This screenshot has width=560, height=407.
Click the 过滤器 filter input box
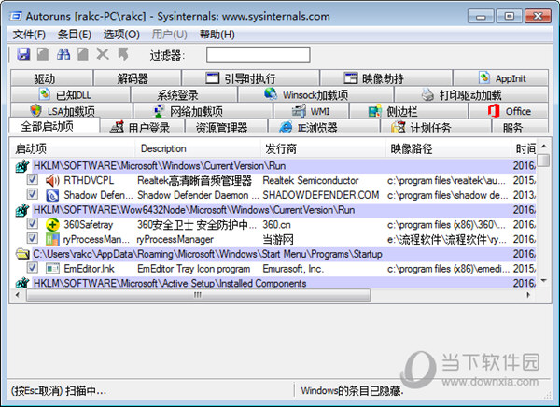(x=258, y=55)
